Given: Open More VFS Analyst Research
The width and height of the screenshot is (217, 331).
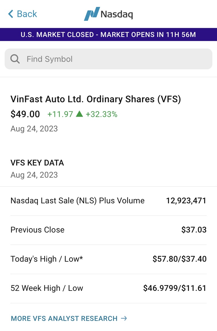Looking at the screenshot, I should 64,319.
